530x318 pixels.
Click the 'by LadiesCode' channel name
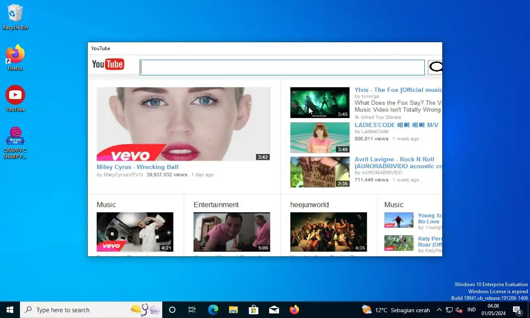(x=371, y=132)
